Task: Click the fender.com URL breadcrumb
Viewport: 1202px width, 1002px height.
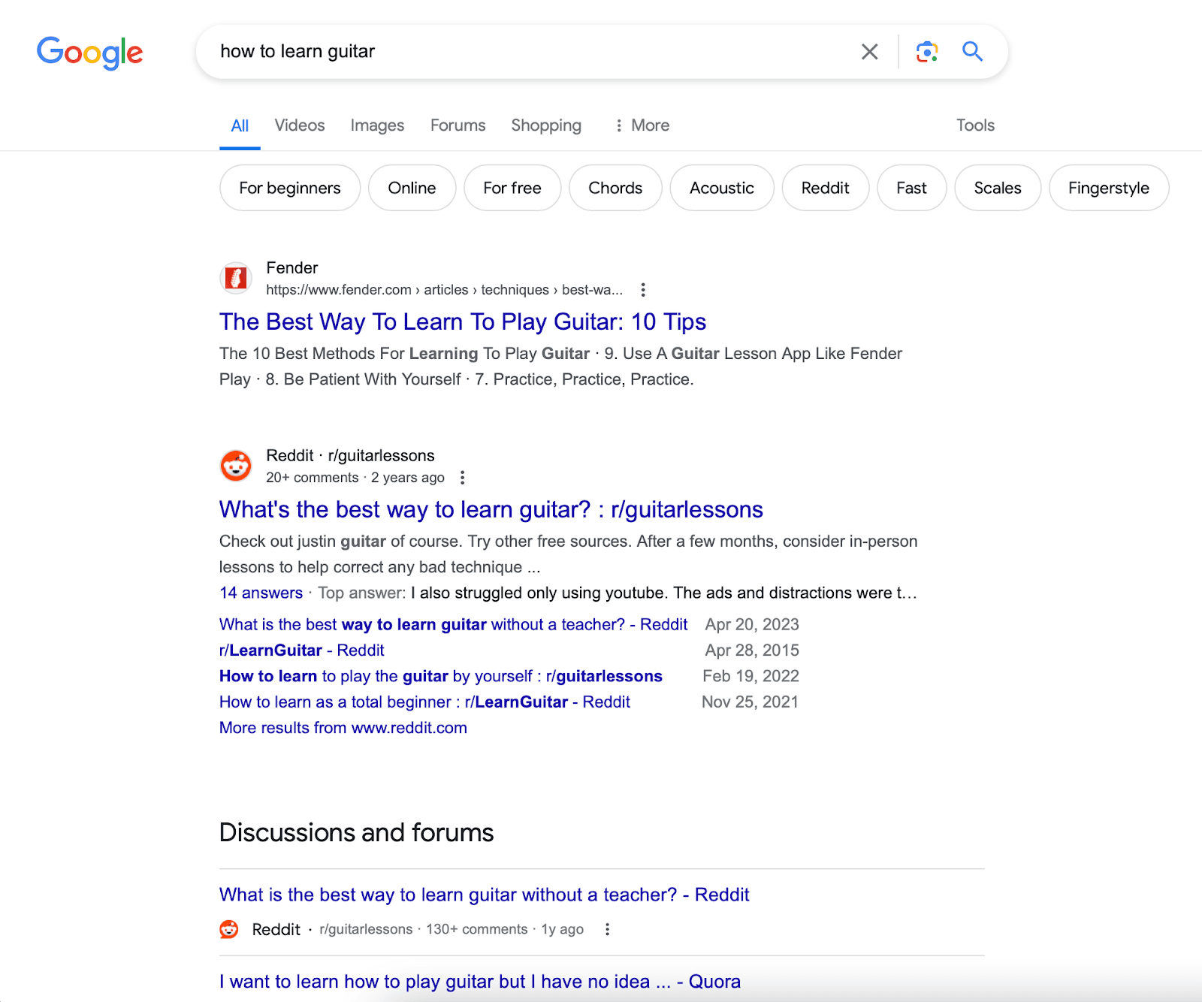Action: pos(445,290)
